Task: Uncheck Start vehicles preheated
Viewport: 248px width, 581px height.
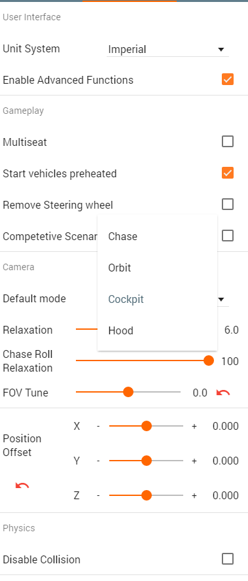Action: coord(228,173)
